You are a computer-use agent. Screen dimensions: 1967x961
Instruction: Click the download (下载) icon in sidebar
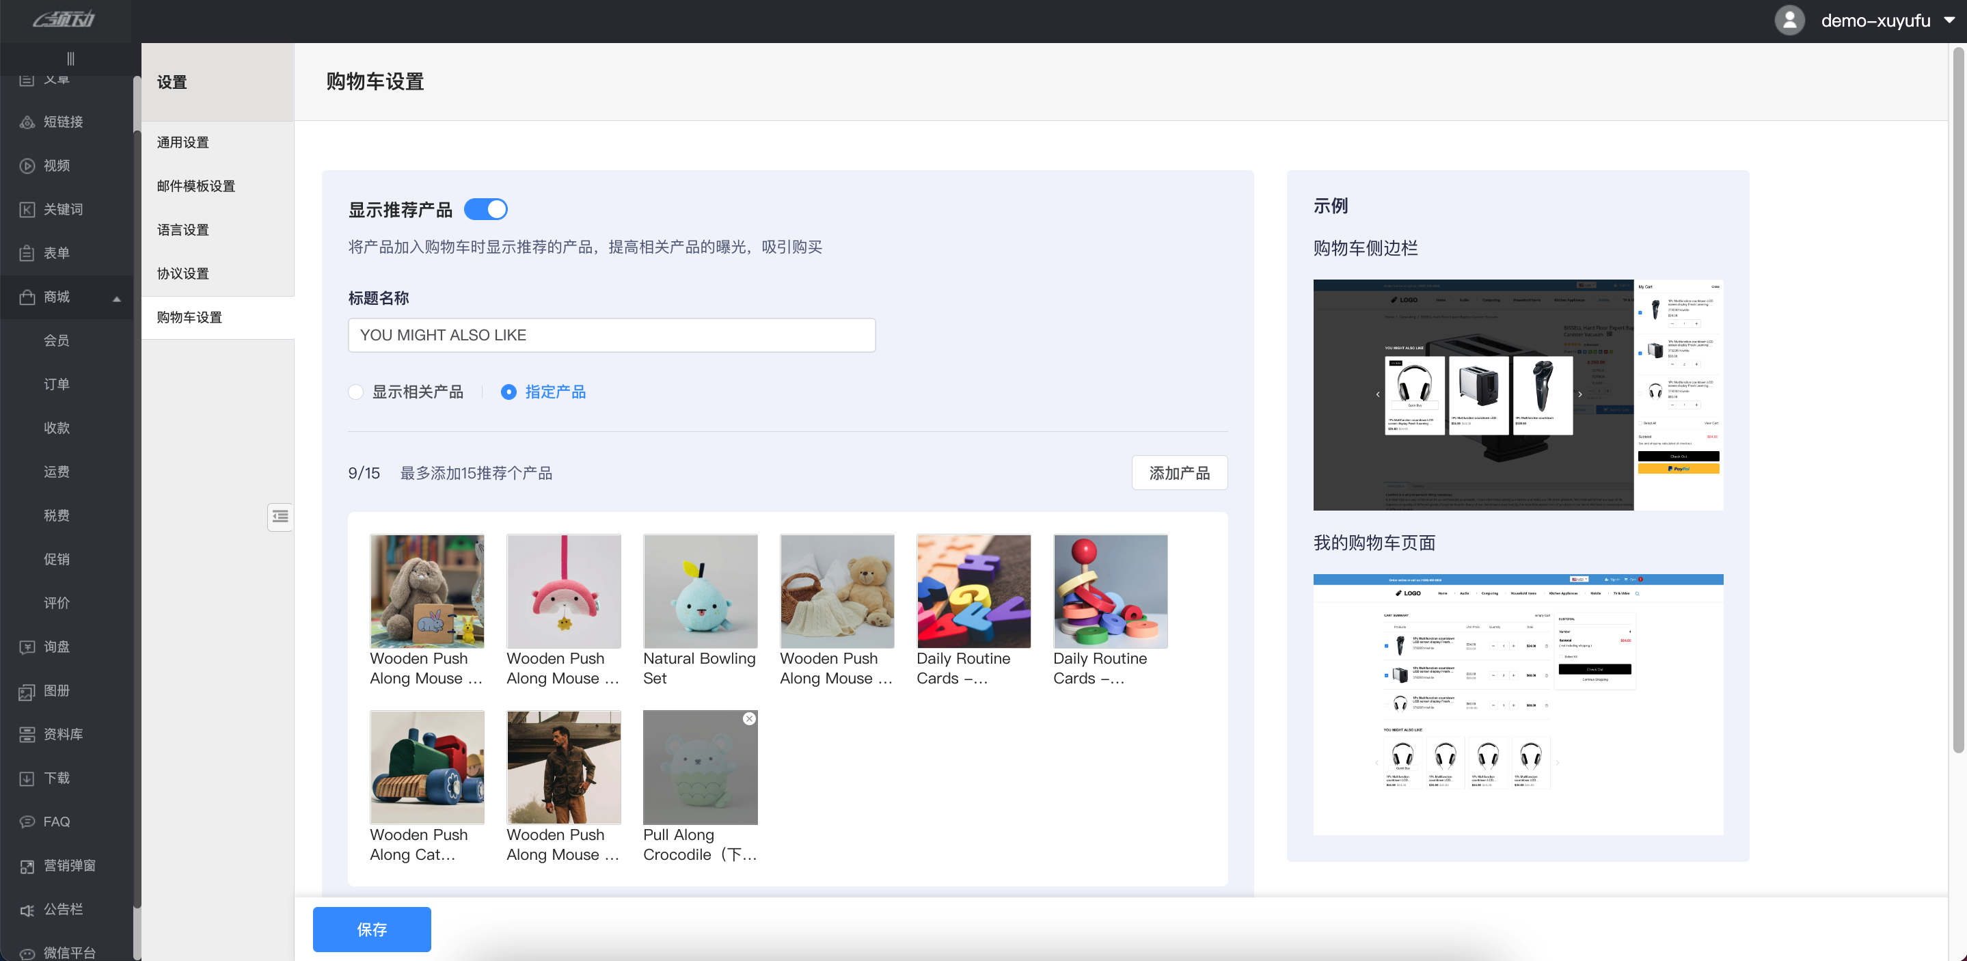(x=27, y=779)
